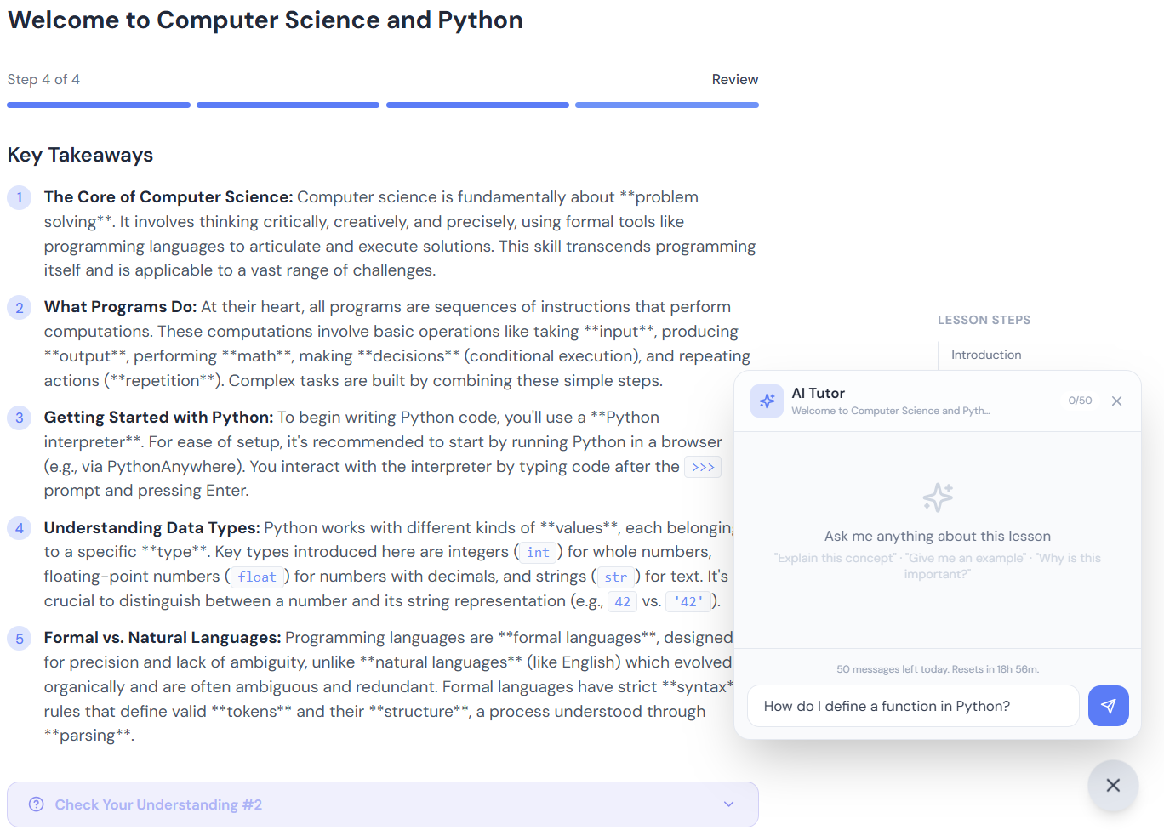Click the 'int' code snippet

(538, 553)
